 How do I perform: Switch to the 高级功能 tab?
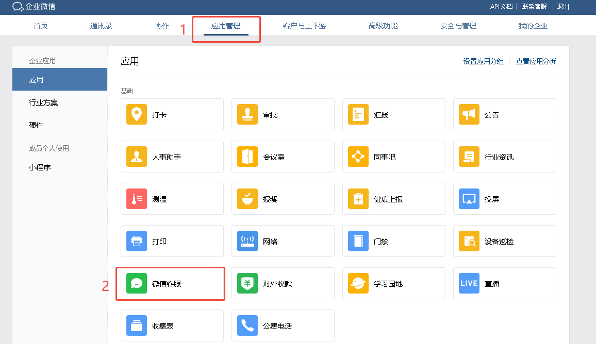point(383,26)
